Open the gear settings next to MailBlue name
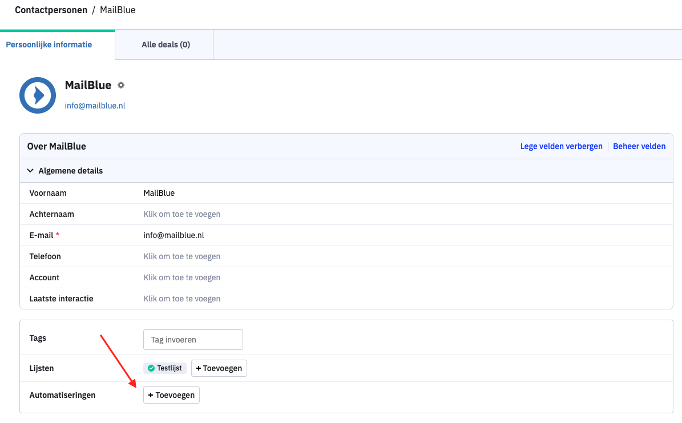 coord(121,85)
